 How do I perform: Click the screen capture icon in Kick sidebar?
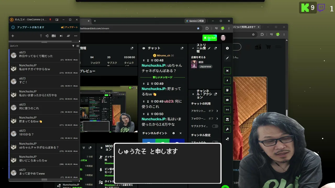coord(227,71)
